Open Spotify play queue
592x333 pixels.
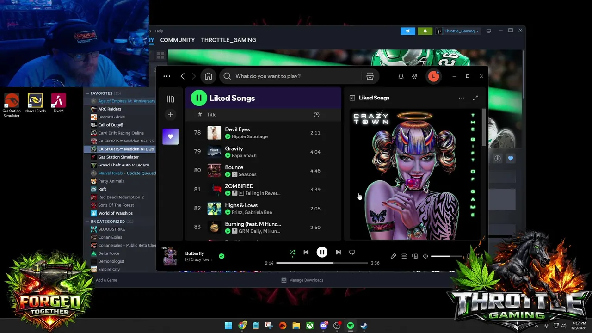coord(404,256)
